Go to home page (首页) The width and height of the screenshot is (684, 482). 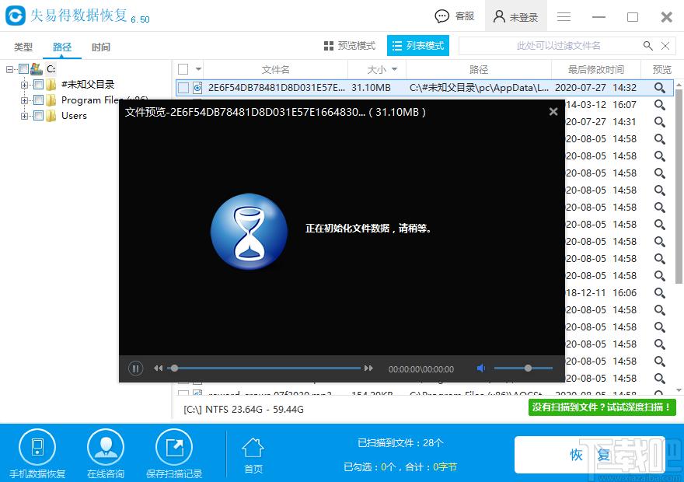253,456
